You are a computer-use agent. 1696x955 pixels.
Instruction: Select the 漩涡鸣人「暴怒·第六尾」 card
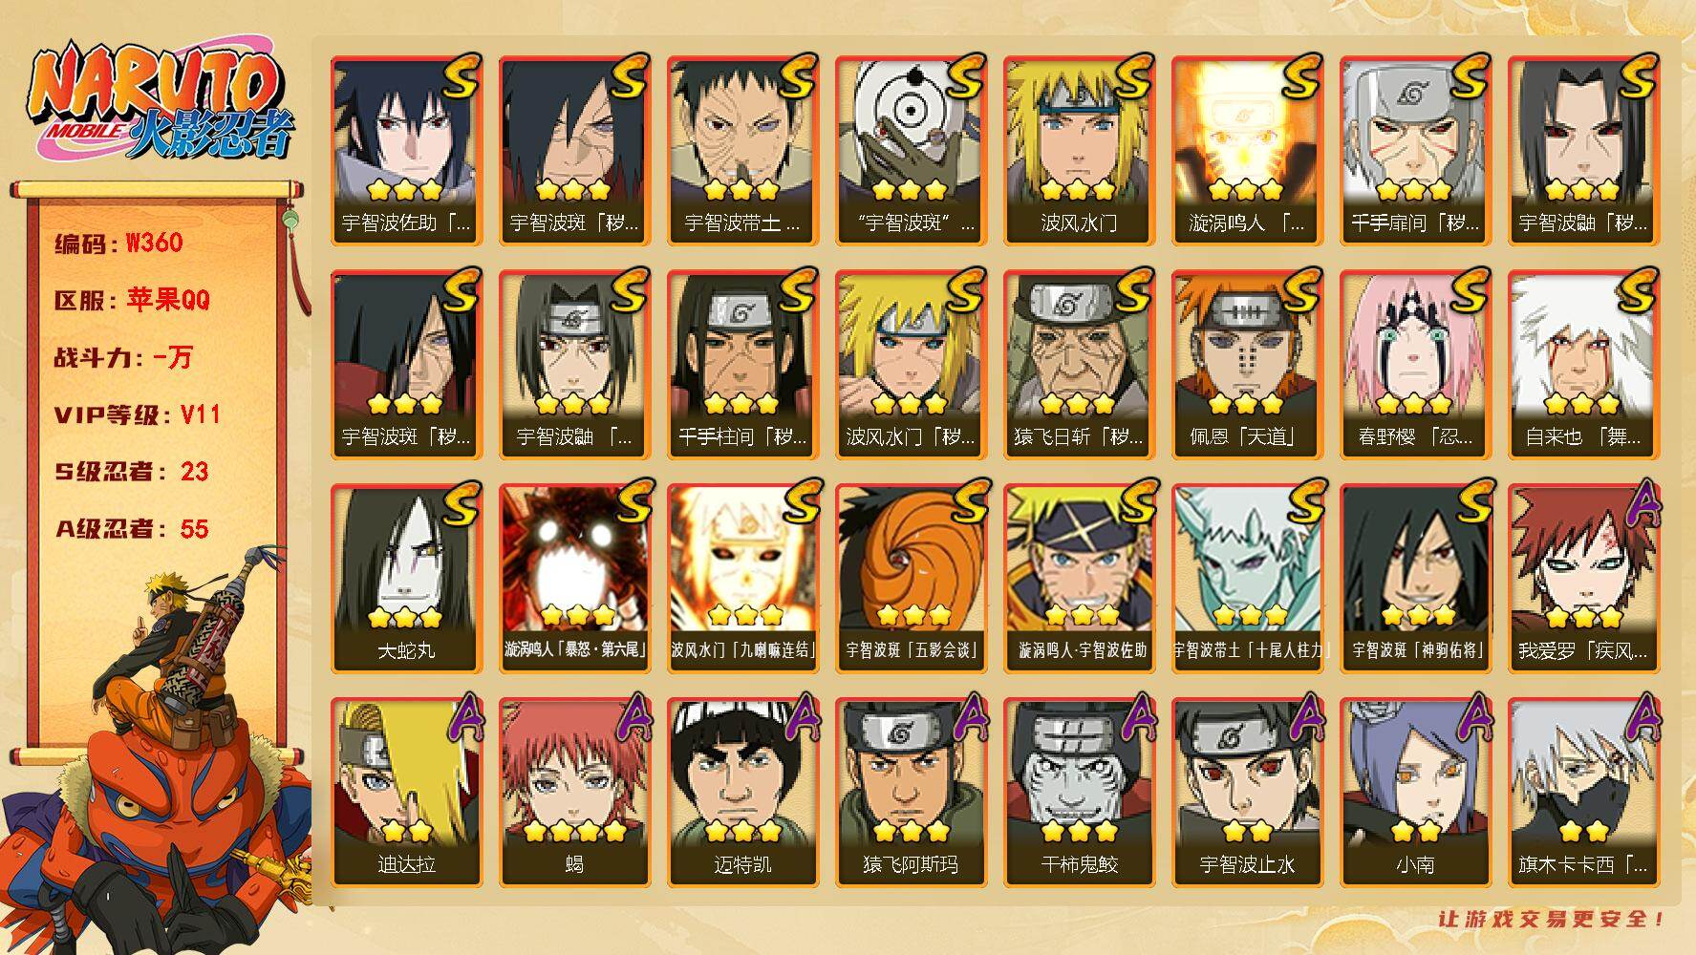(x=575, y=579)
